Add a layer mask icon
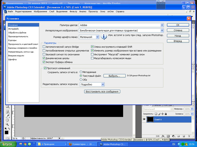The image size is (197, 147). 168,136
